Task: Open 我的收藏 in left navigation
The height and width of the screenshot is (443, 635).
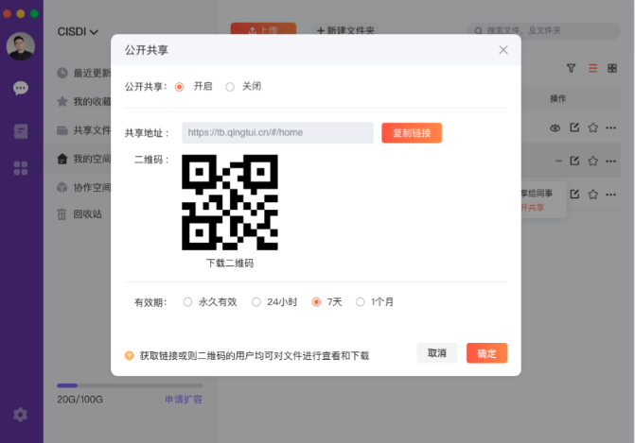Action: tap(84, 101)
